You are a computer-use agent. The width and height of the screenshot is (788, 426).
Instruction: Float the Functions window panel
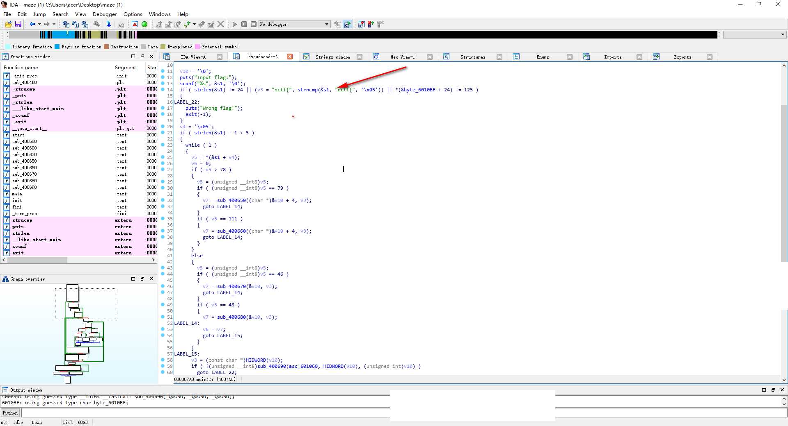pyautogui.click(x=142, y=57)
